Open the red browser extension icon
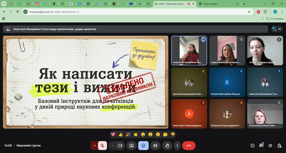 (x=258, y=12)
